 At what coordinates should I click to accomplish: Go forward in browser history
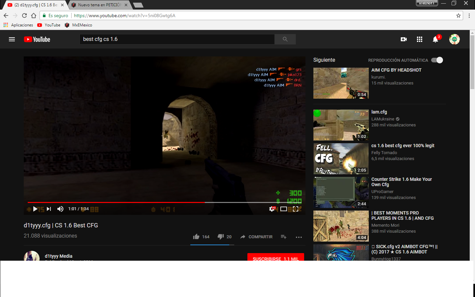pos(15,16)
